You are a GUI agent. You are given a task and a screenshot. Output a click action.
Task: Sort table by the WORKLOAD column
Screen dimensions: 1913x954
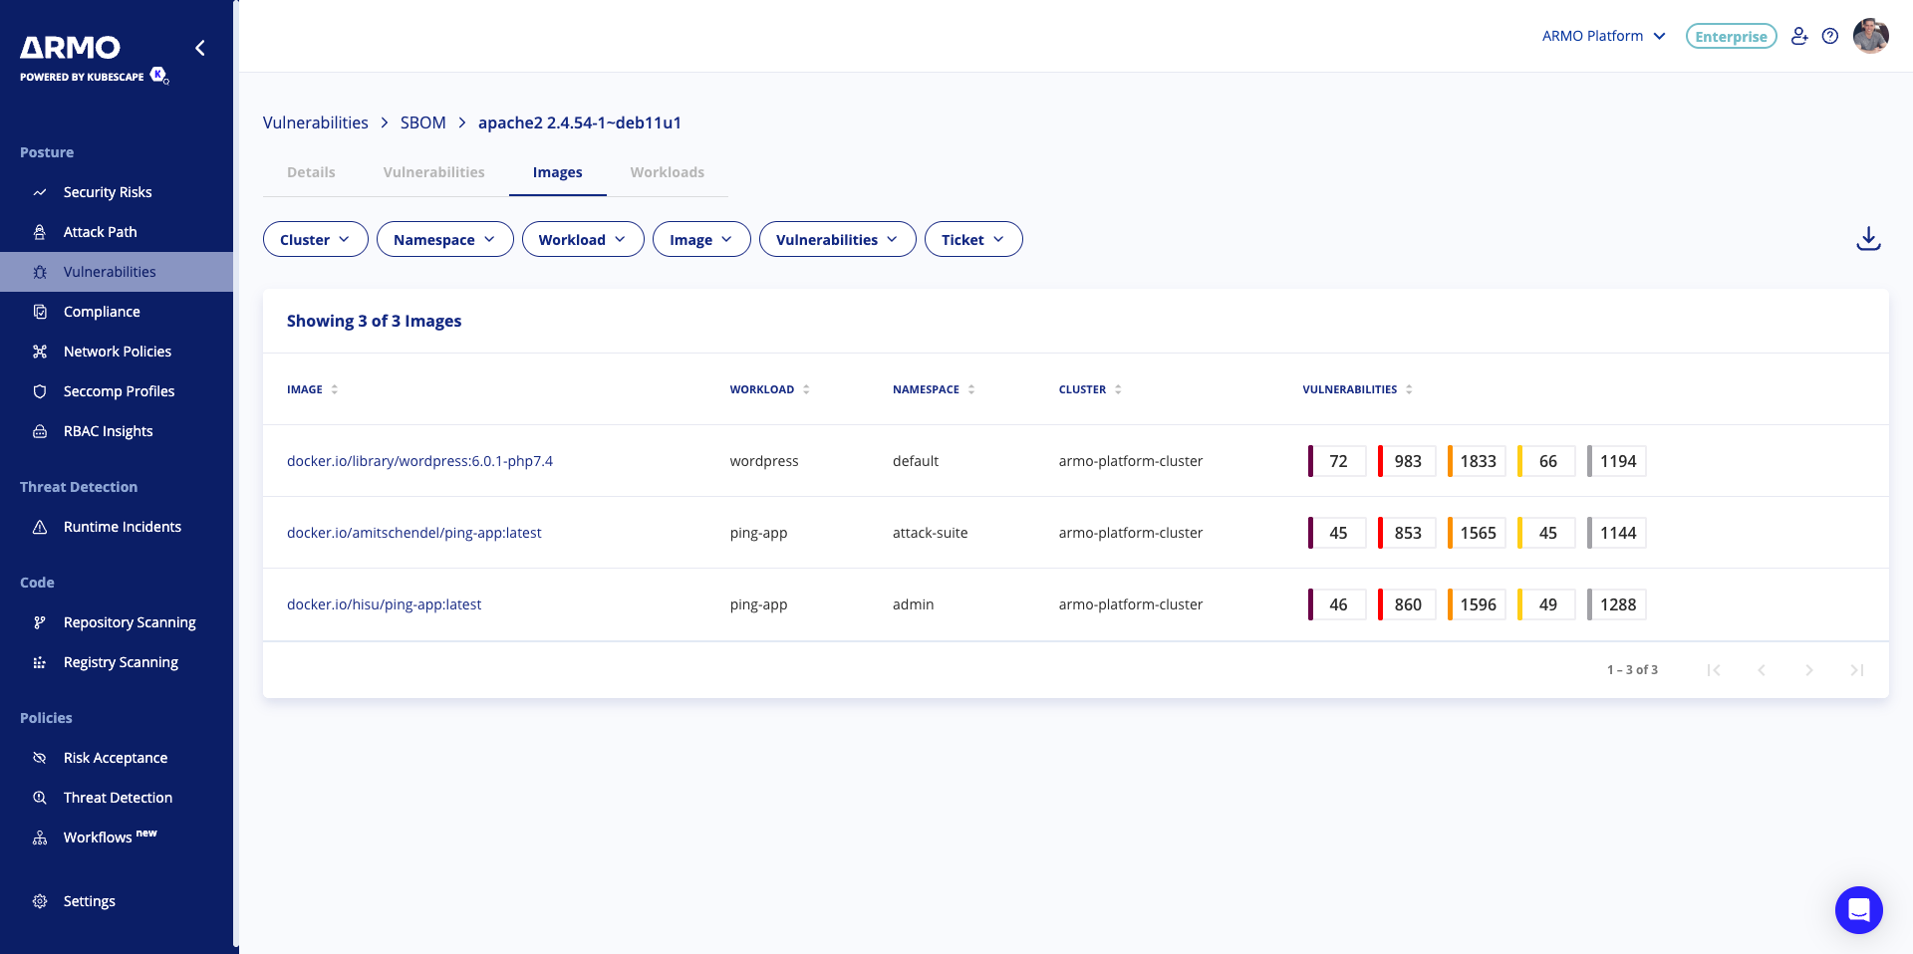point(770,389)
